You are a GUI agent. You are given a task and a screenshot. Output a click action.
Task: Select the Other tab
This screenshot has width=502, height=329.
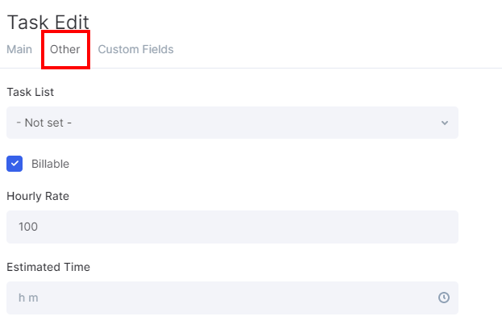click(65, 49)
